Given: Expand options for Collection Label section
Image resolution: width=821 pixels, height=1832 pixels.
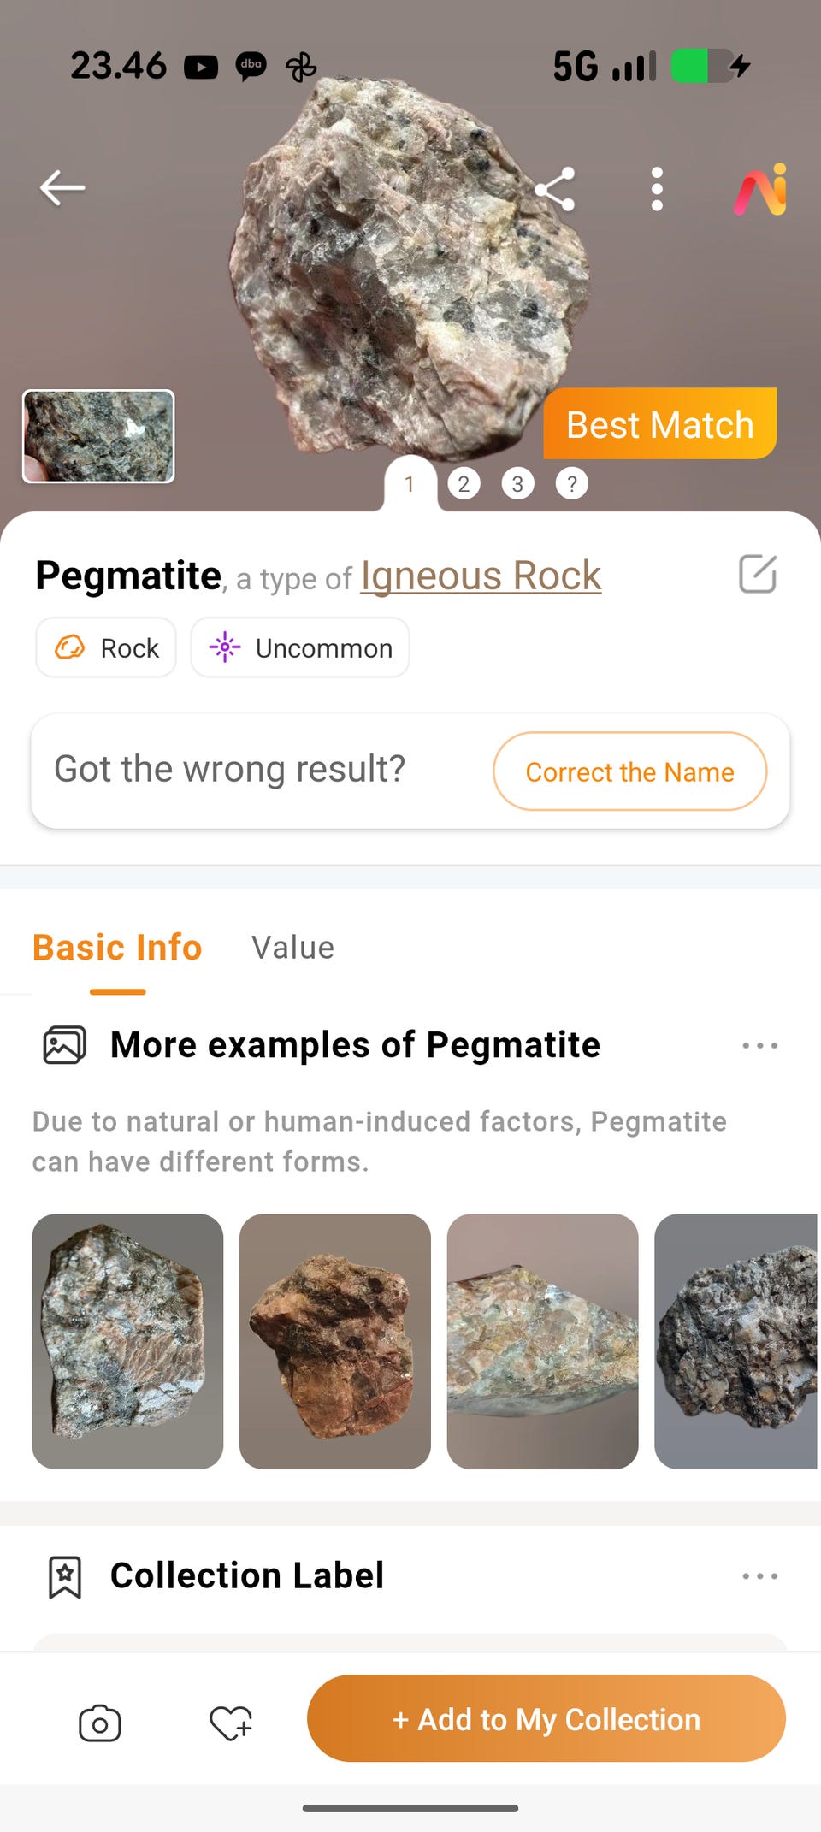Looking at the screenshot, I should click(x=759, y=1576).
